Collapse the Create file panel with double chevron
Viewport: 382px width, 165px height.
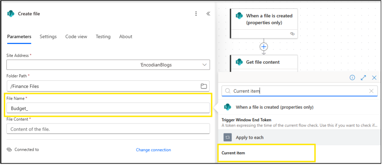pos(208,14)
